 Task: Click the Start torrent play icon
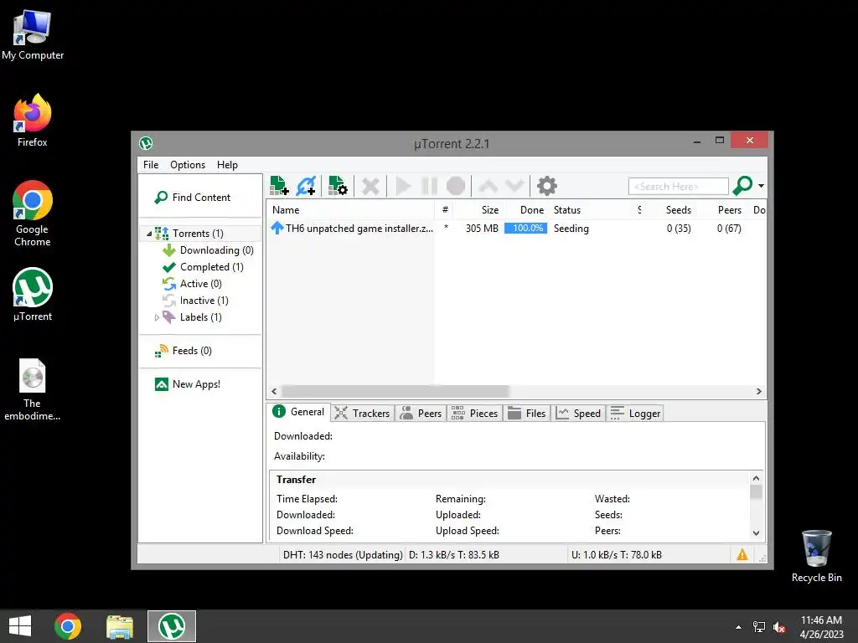point(403,187)
